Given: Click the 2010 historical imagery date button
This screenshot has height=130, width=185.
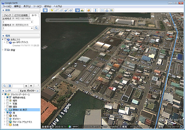Looking at the screenshot, I should 75,127.
